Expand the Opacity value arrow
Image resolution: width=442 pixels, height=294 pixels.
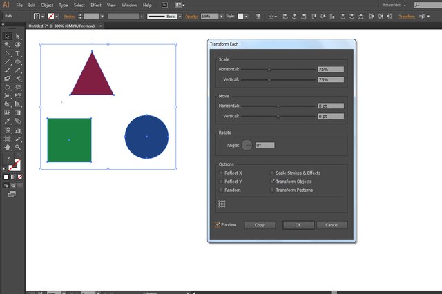pyautogui.click(x=221, y=17)
